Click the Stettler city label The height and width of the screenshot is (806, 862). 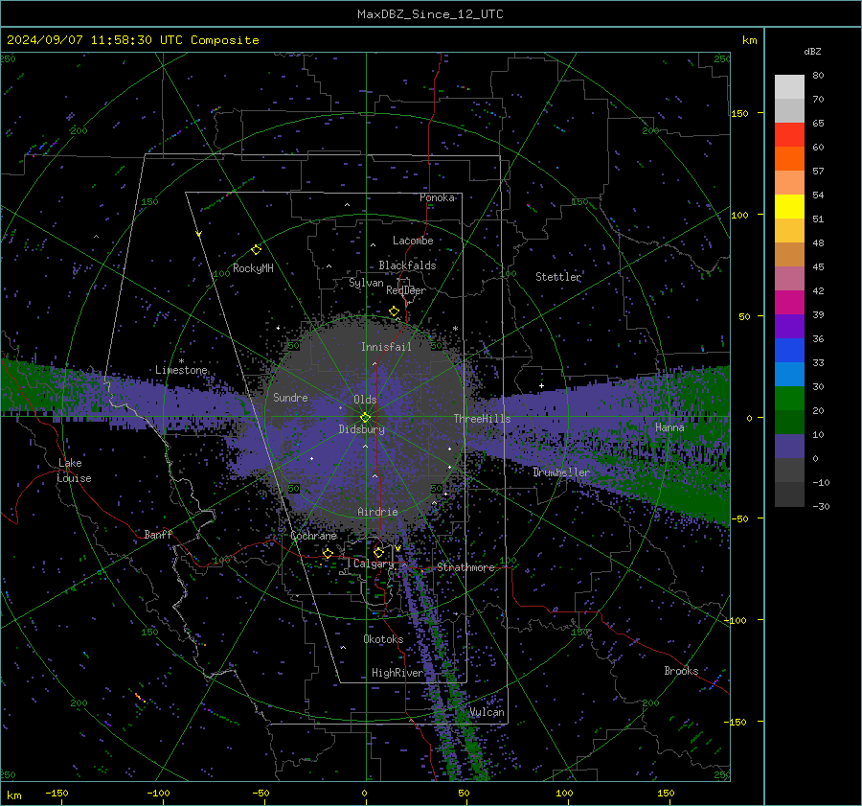click(558, 277)
